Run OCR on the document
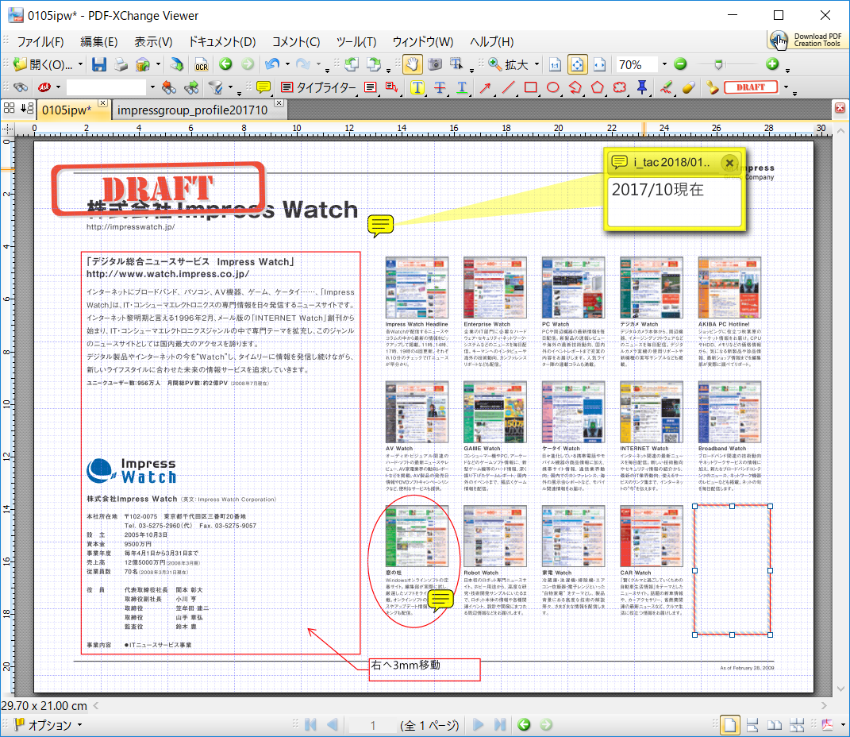 tap(201, 64)
